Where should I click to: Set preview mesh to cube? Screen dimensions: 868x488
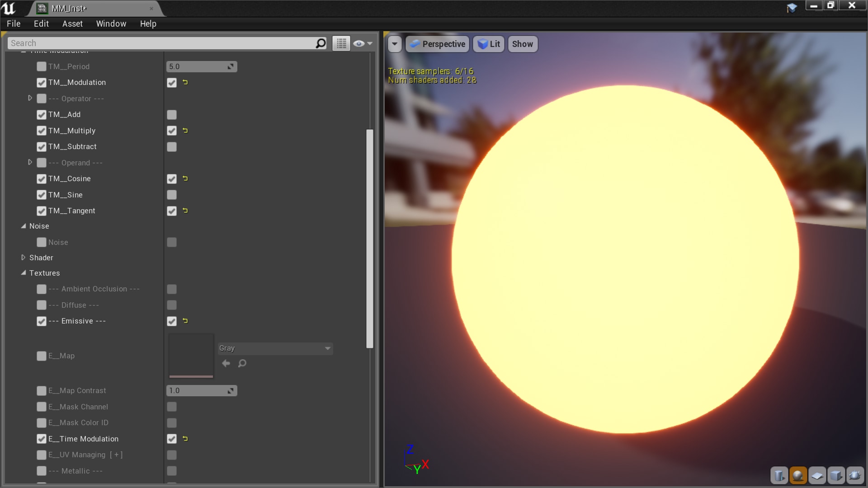point(836,475)
